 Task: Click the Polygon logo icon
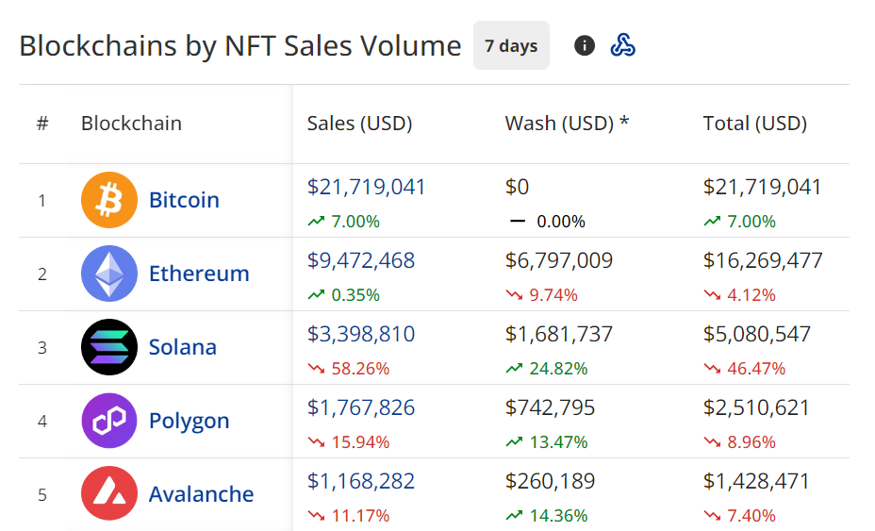pos(109,421)
